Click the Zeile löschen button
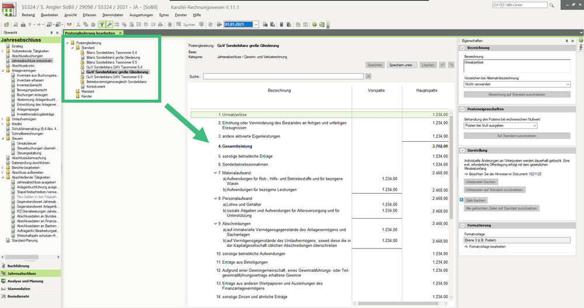The image size is (584, 308). tap(475, 200)
